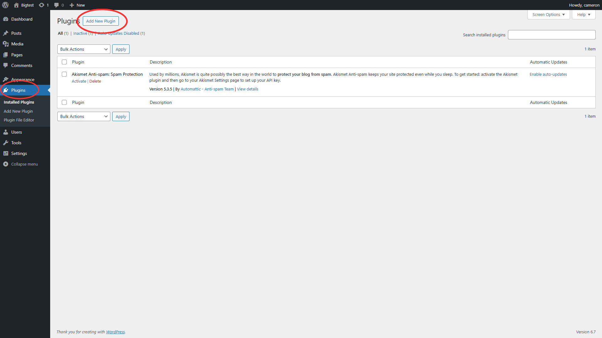Expand the Screen Options panel
Screen dimensions: 602x338
(548, 14)
